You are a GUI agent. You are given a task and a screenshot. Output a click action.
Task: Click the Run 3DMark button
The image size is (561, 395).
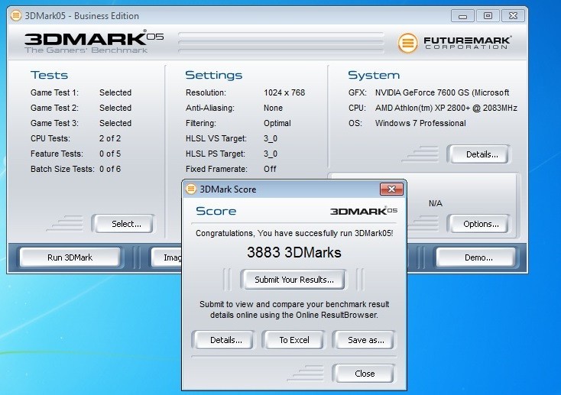tap(70, 257)
